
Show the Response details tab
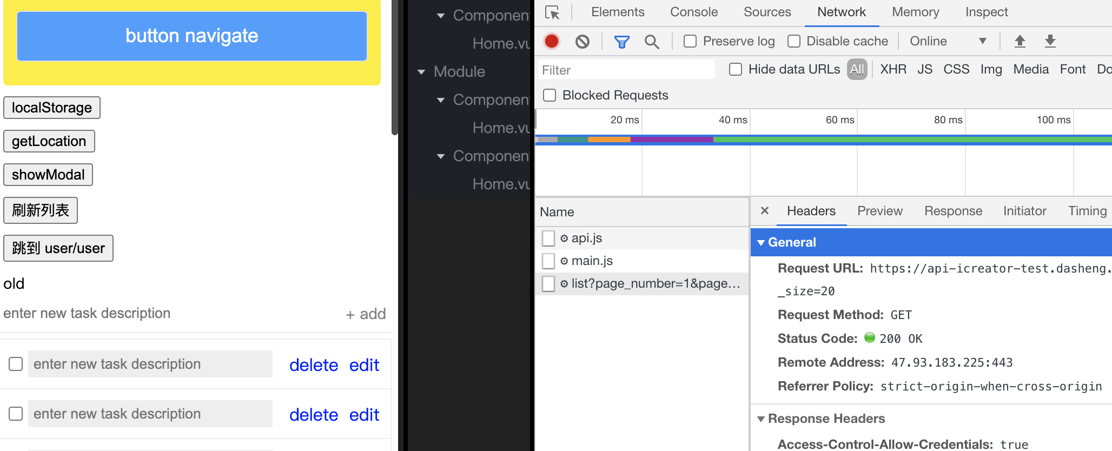[x=953, y=211]
